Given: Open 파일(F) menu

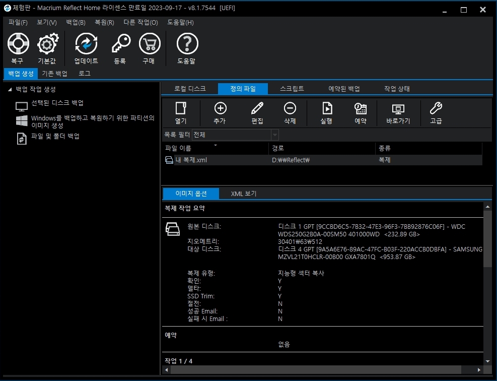Looking at the screenshot, I should pyautogui.click(x=18, y=22).
